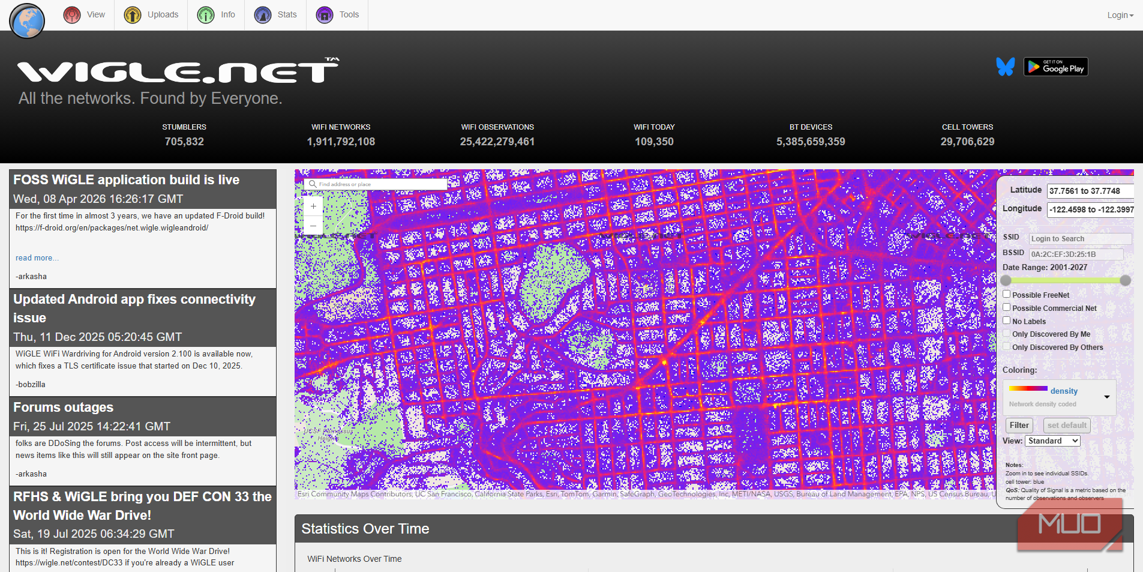1143x572 pixels.
Task: Click the red View menu icon
Action: coord(72,15)
